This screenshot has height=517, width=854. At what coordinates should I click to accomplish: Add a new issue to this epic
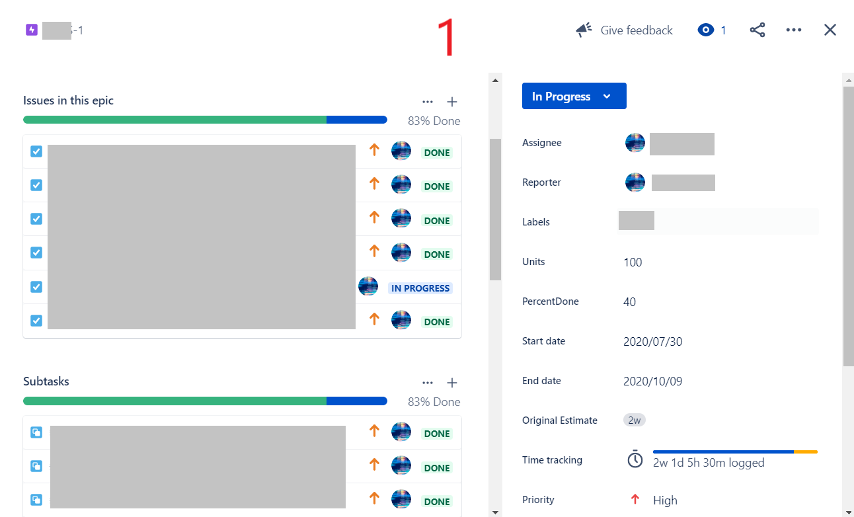[x=452, y=102]
